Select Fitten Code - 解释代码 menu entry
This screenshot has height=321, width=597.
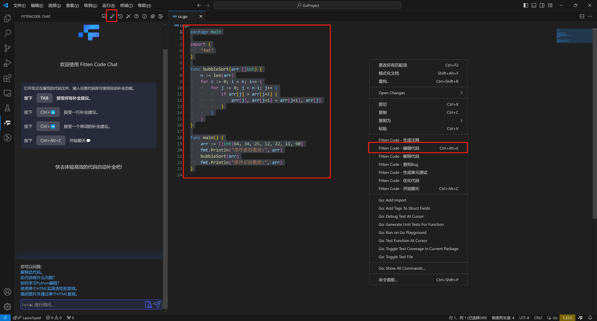[x=418, y=156]
